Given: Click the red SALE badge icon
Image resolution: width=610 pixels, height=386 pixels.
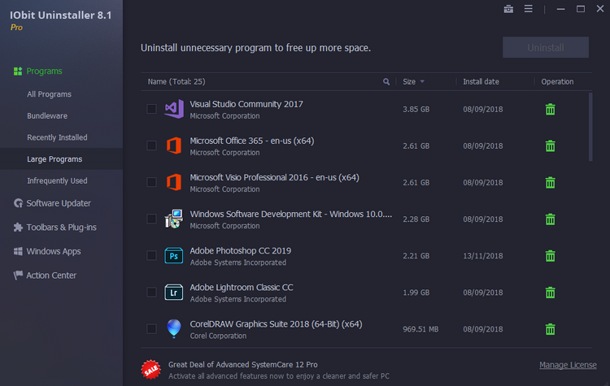Looking at the screenshot, I should point(151,369).
